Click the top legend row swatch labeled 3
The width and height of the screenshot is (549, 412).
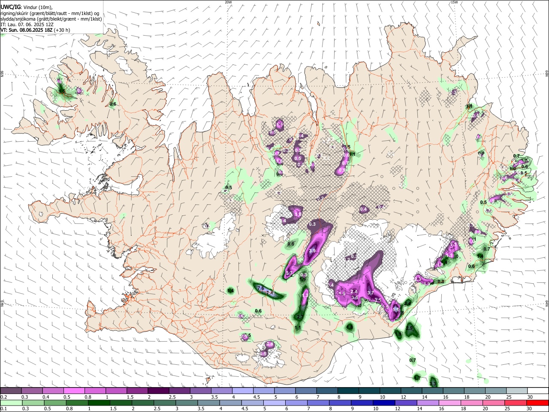200,391
